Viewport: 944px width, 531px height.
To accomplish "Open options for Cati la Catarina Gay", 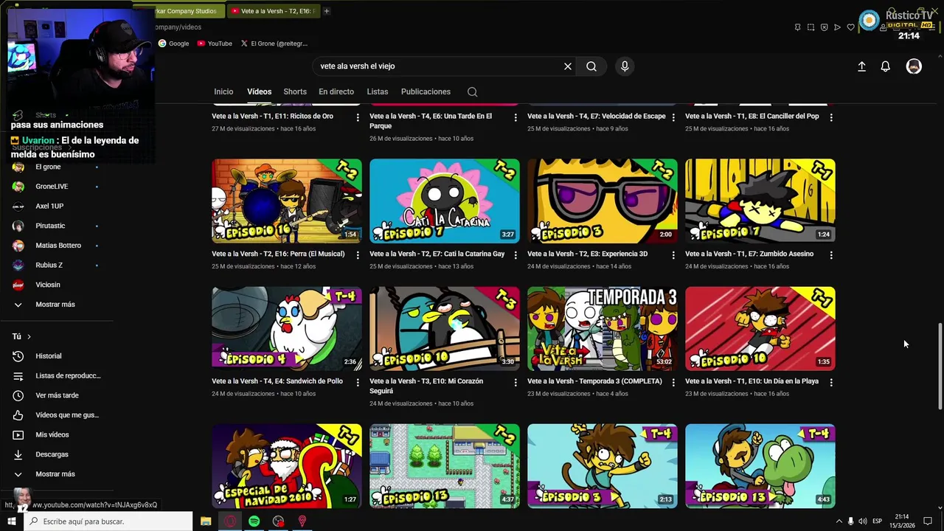I will coord(516,255).
